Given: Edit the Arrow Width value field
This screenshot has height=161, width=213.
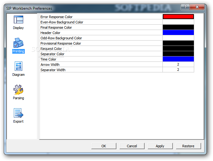Looking at the screenshot, I should 178,64.
